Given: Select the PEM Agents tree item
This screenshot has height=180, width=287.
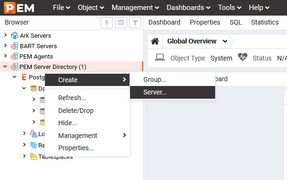Looking at the screenshot, I should pos(36,57).
